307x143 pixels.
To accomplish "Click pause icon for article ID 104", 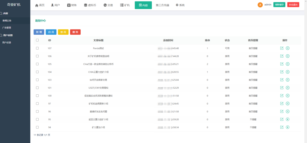I will click(x=288, y=72).
